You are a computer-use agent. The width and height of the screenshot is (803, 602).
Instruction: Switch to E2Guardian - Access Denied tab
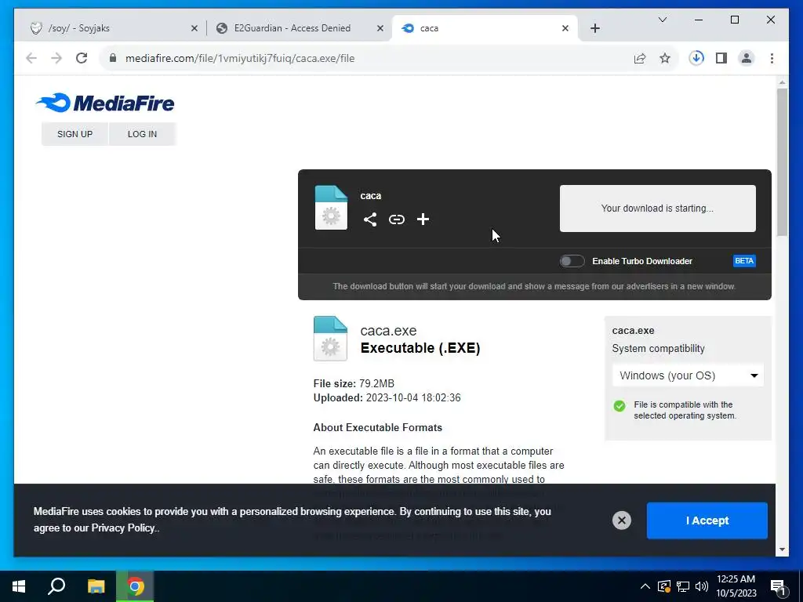299,28
